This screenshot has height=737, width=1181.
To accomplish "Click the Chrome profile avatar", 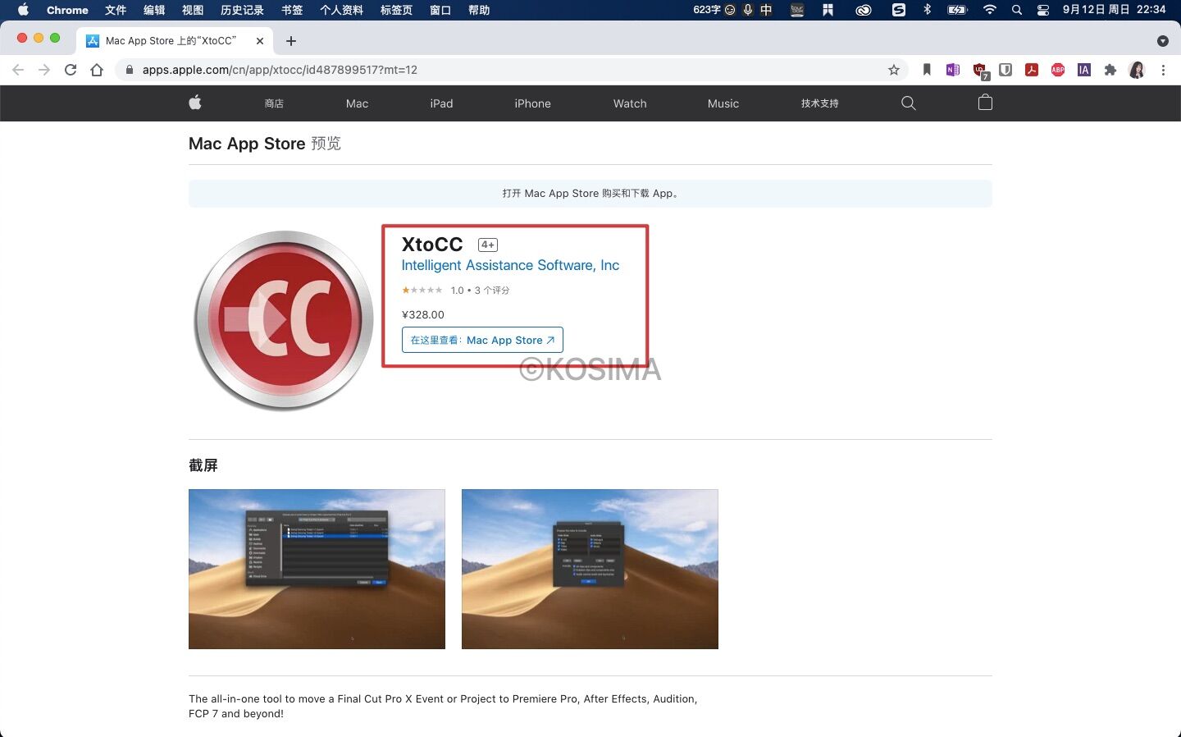I will click(x=1137, y=70).
